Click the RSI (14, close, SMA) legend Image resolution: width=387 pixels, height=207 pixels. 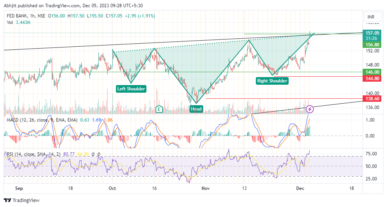[x=34, y=154]
